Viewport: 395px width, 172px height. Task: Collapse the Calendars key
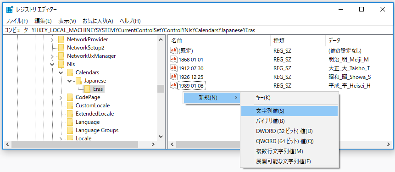[61, 72]
